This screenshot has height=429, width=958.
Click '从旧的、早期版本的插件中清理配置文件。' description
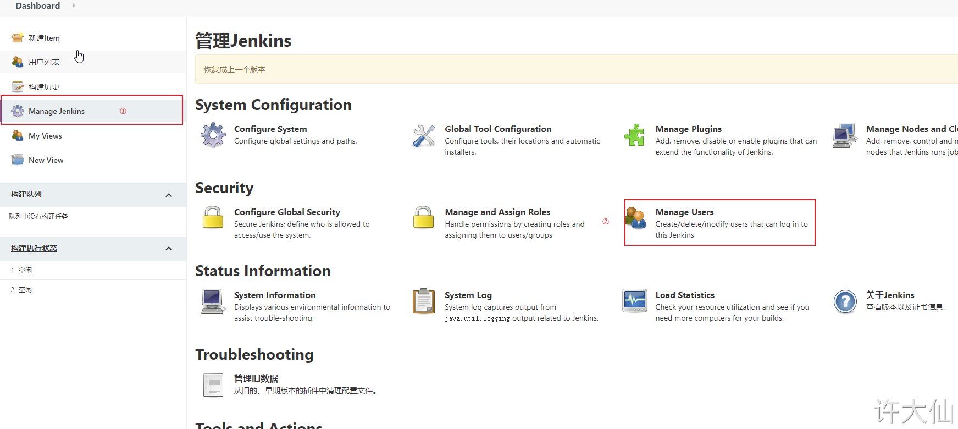coord(307,391)
